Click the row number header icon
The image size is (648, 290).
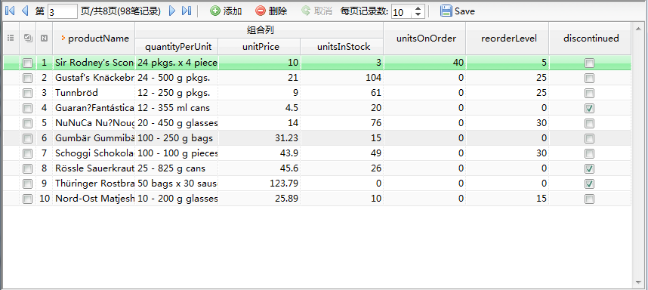[x=45, y=38]
